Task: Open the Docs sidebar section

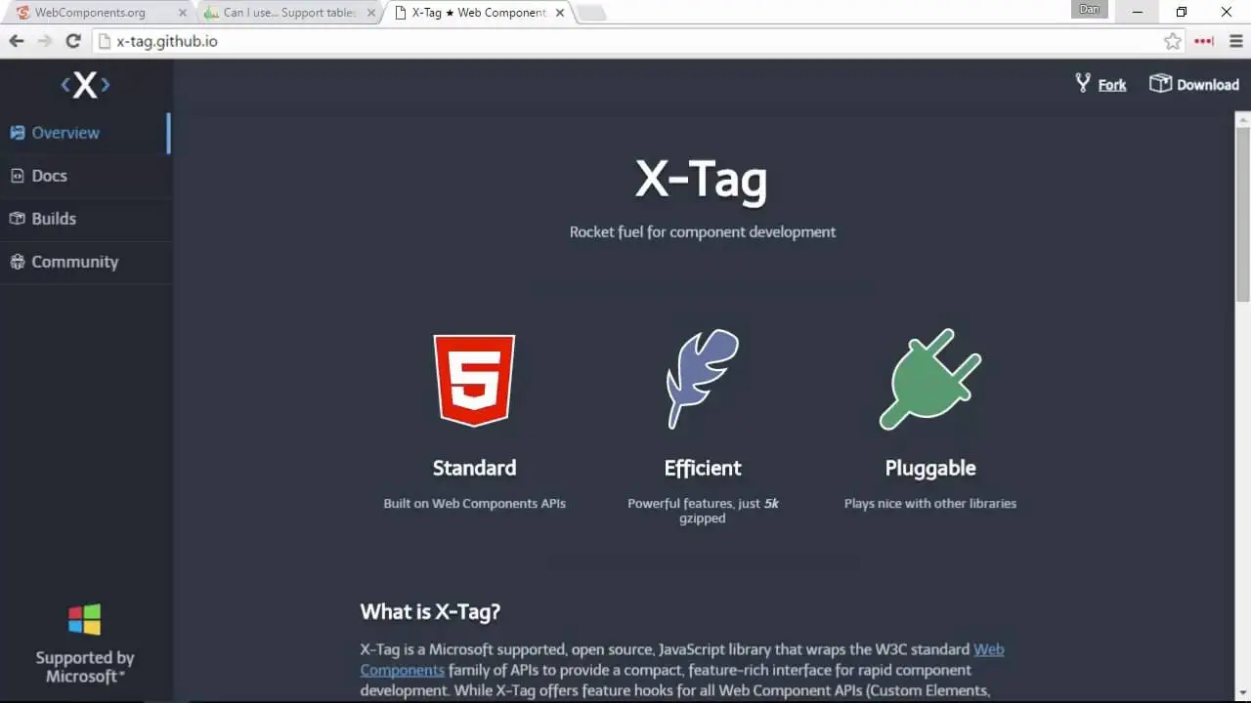Action: (x=85, y=176)
